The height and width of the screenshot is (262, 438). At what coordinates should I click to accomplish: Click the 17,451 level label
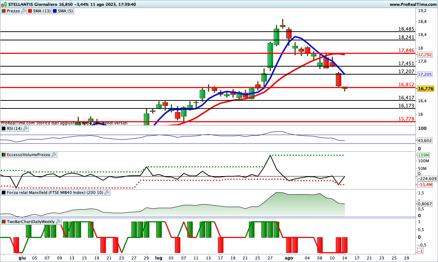click(406, 63)
